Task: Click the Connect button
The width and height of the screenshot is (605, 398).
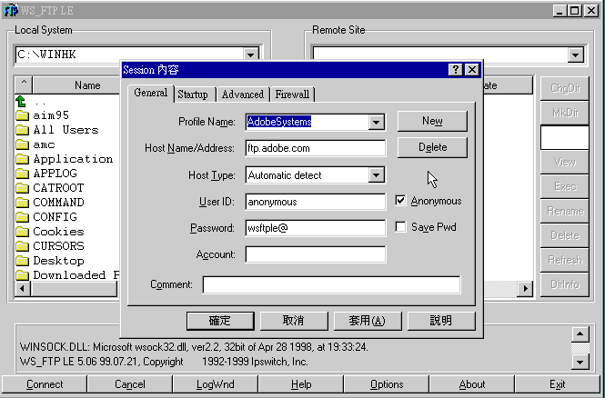Action: click(x=45, y=384)
